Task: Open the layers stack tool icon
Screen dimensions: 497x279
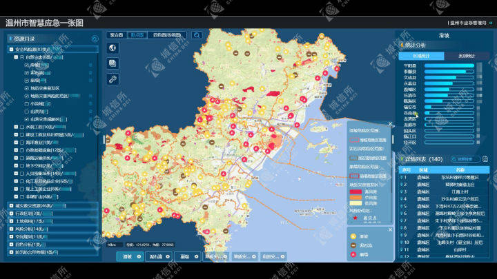Action: click(113, 63)
